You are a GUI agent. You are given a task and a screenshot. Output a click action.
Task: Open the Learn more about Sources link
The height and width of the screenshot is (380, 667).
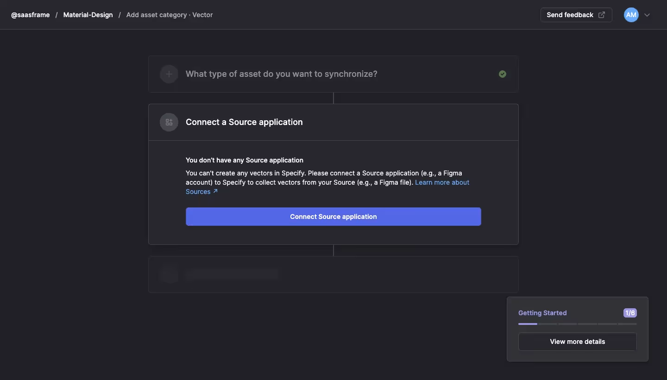coord(442,182)
